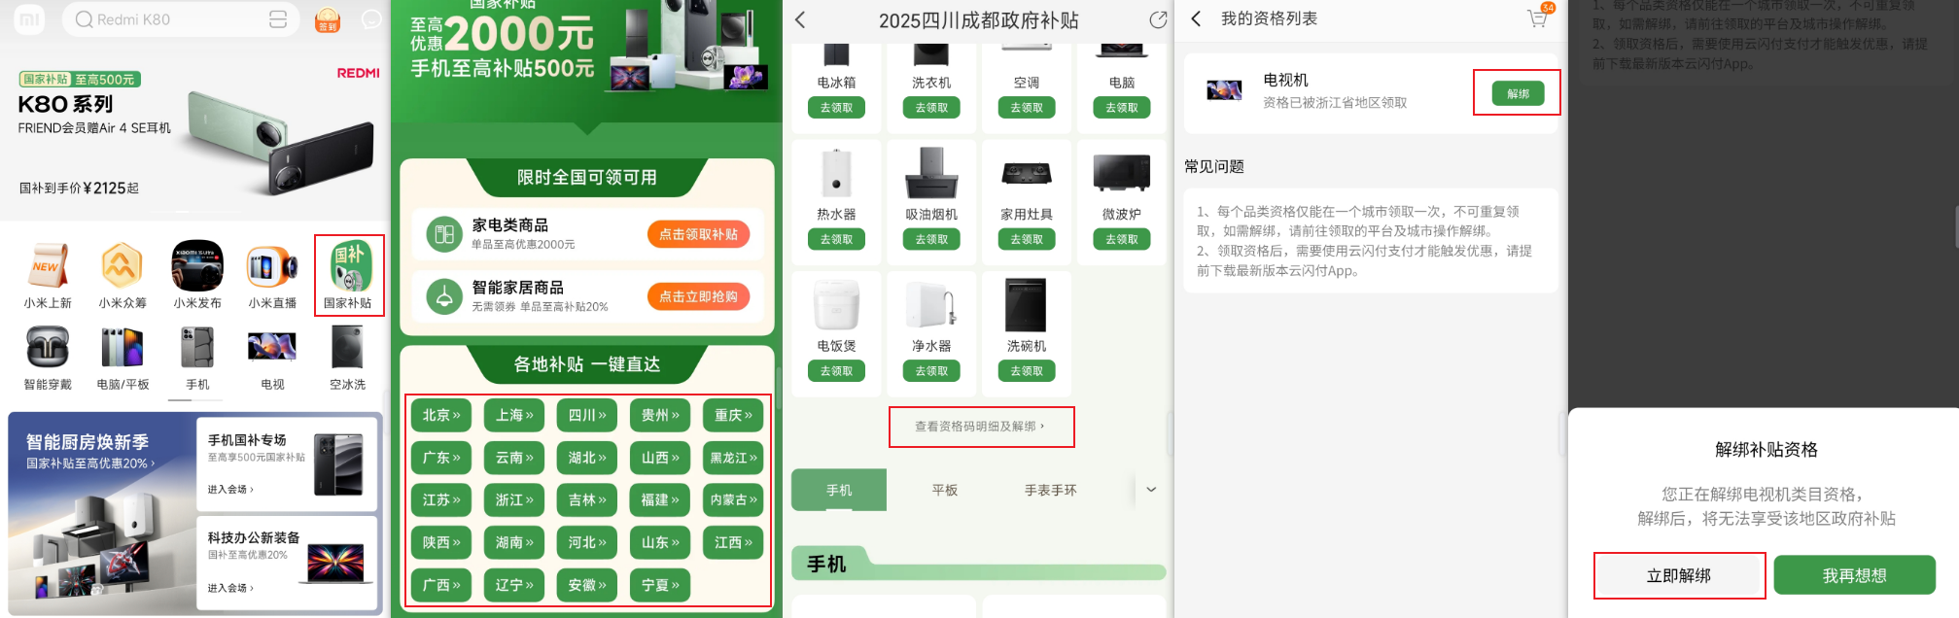Go back from 我的资格列表 page
The height and width of the screenshot is (618, 1959).
(1196, 18)
